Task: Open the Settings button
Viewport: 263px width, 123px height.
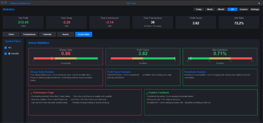Action: [255, 9]
